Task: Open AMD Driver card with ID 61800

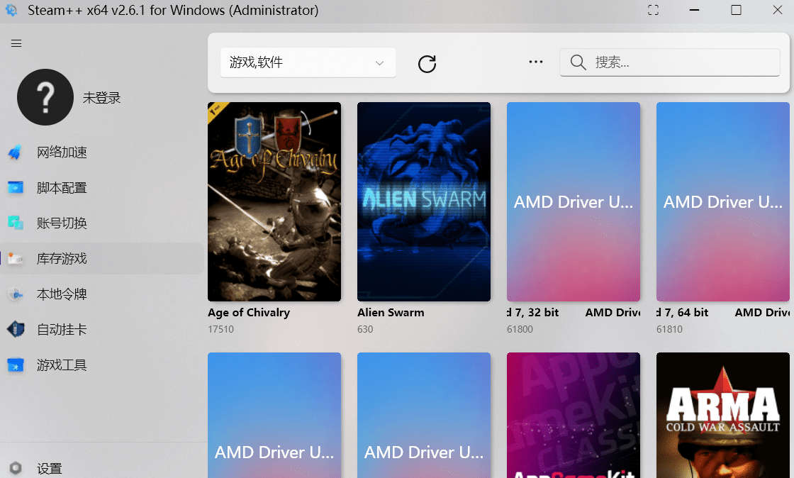Action: 574,201
